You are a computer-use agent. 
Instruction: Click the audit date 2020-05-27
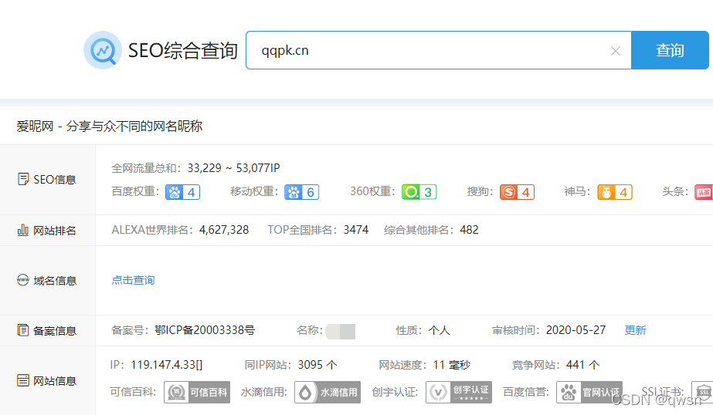[575, 330]
